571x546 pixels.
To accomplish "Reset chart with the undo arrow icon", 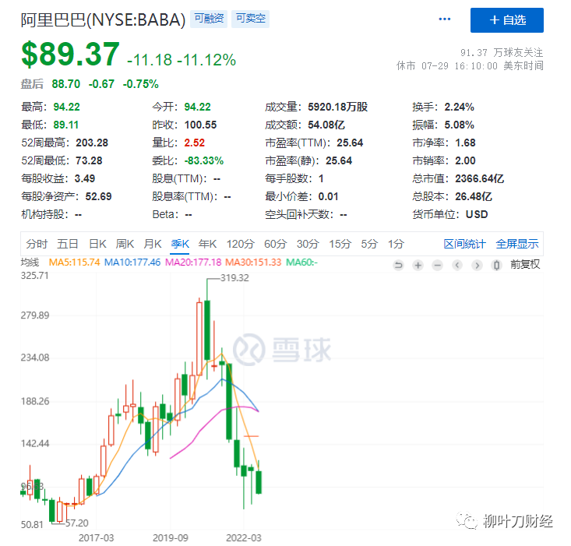I will click(x=398, y=265).
